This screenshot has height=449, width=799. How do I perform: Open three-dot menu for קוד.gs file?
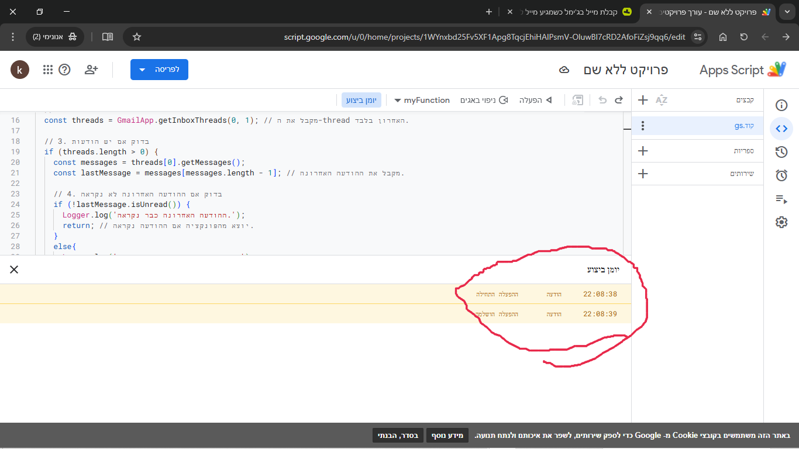[x=643, y=126]
